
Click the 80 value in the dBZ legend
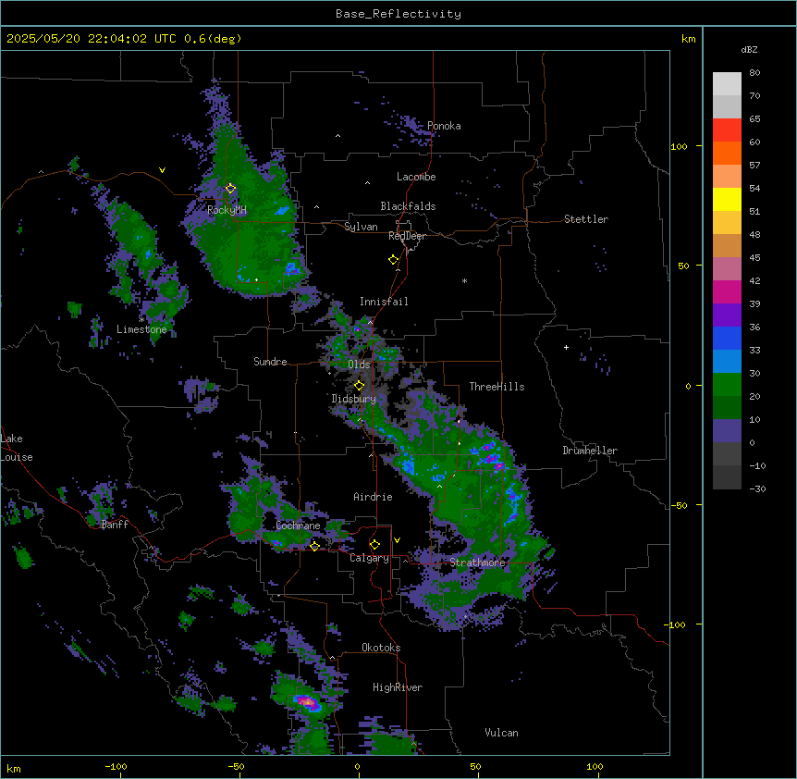click(754, 73)
